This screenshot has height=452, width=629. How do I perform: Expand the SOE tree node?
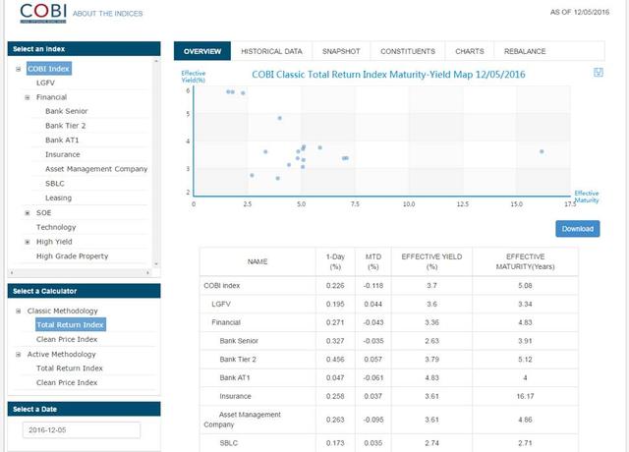[28, 213]
